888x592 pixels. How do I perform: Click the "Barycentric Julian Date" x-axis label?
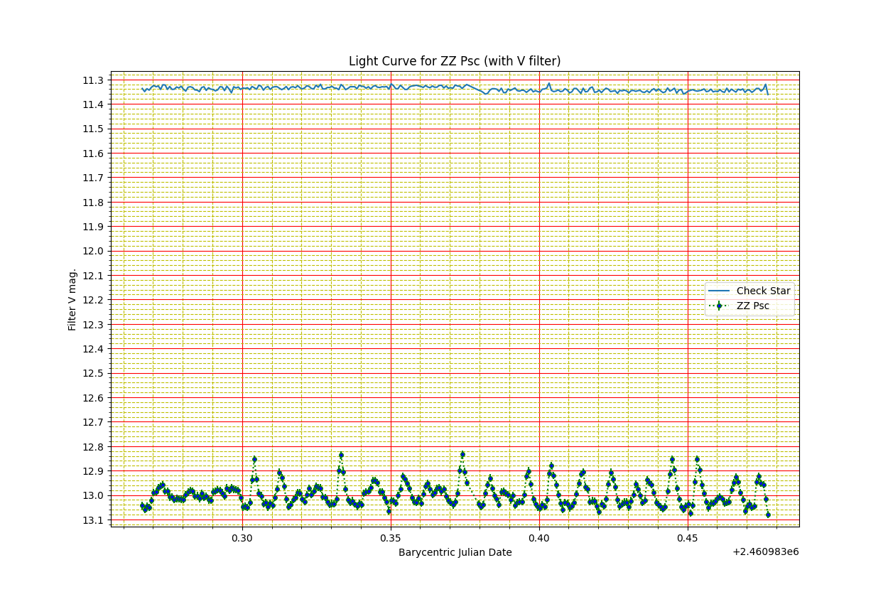(x=455, y=552)
